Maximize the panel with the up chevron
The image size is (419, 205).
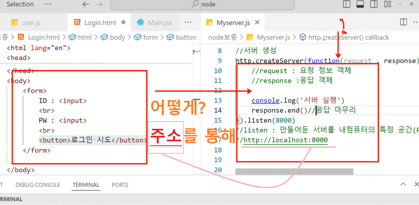point(403,184)
